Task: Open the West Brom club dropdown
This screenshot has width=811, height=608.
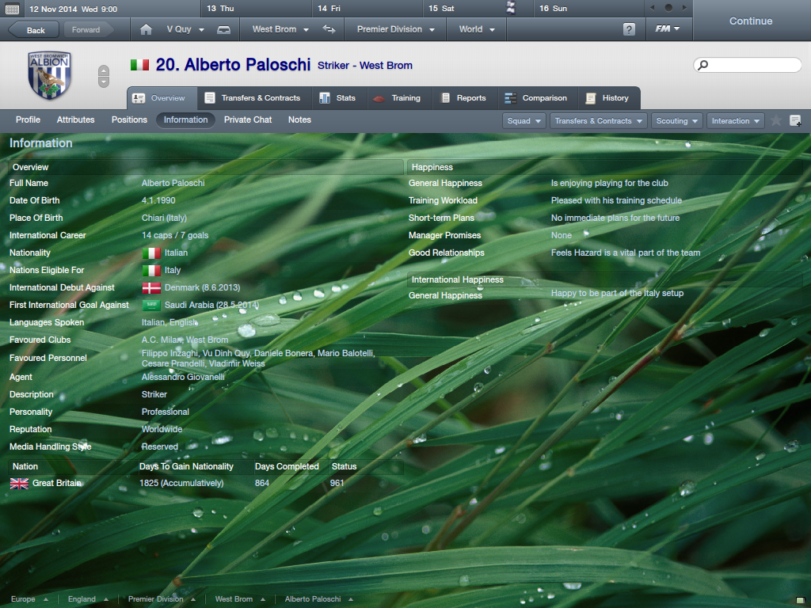Action: [x=280, y=29]
